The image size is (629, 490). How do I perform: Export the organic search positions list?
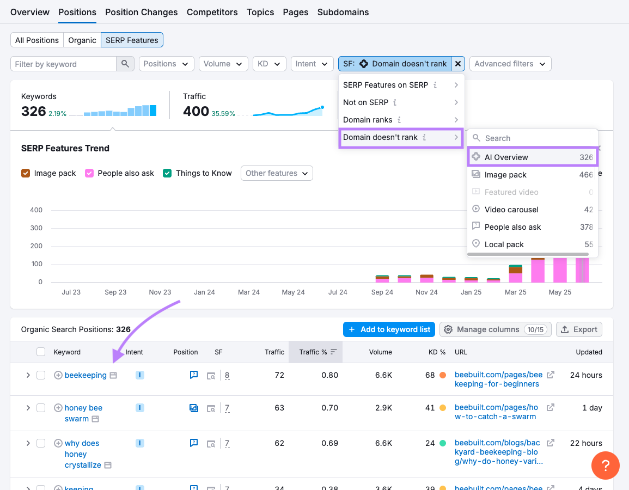click(579, 329)
